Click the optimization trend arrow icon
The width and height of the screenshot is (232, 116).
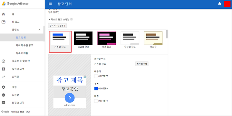tap(4, 77)
